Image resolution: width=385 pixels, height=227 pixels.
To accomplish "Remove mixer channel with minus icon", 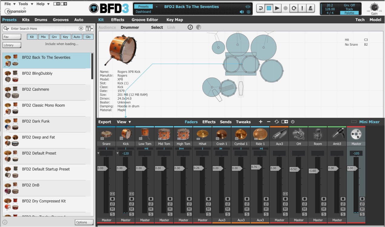I will [268, 122].
